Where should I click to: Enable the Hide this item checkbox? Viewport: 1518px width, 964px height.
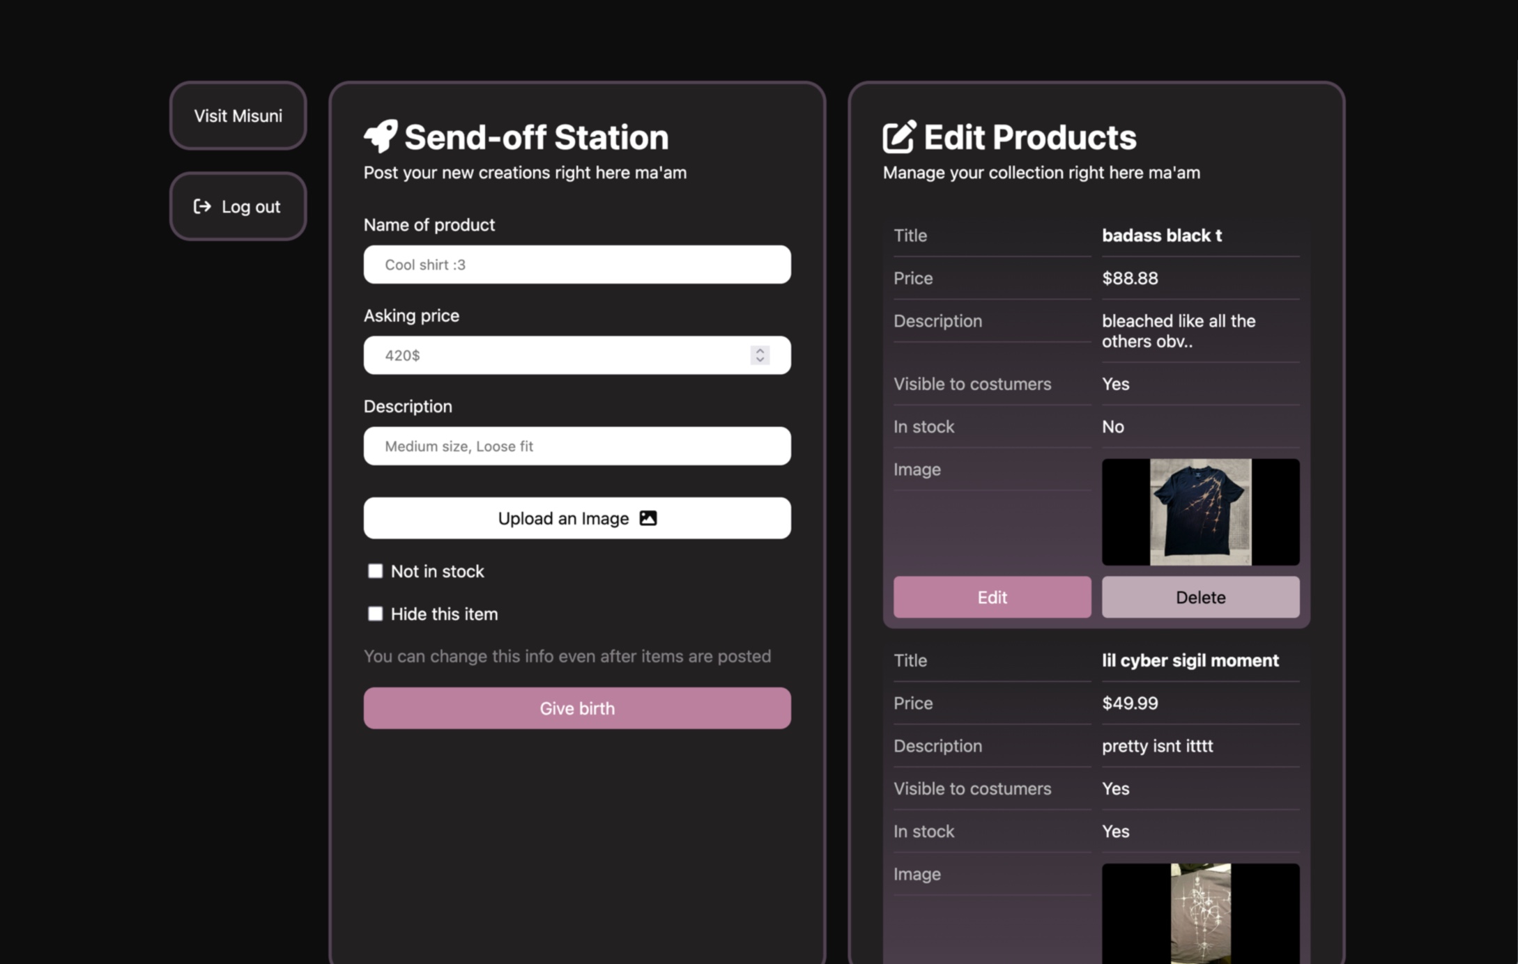point(375,614)
